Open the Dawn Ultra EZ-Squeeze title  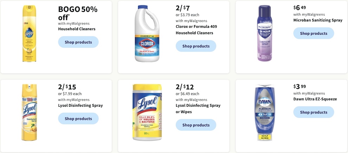coord(315,99)
